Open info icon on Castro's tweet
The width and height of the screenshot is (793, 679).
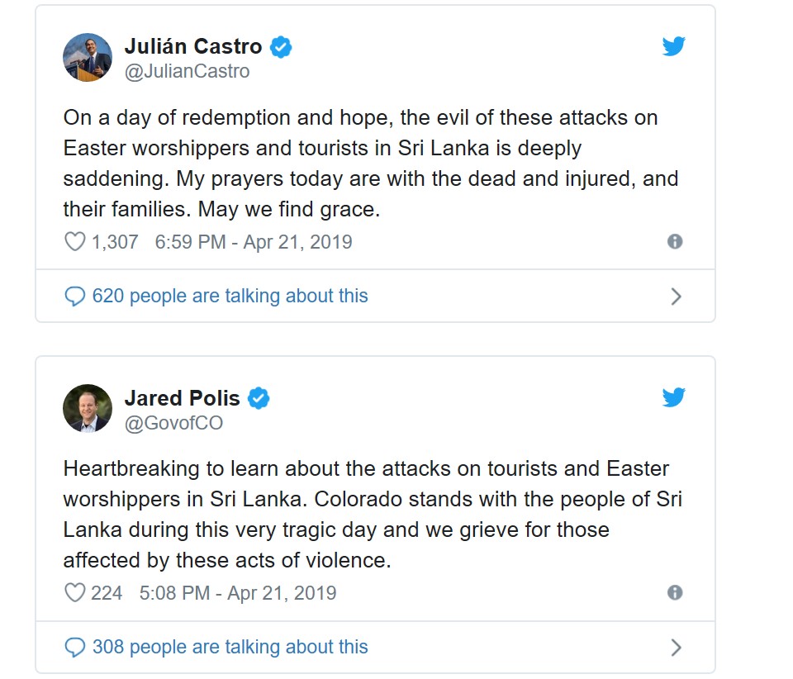675,242
